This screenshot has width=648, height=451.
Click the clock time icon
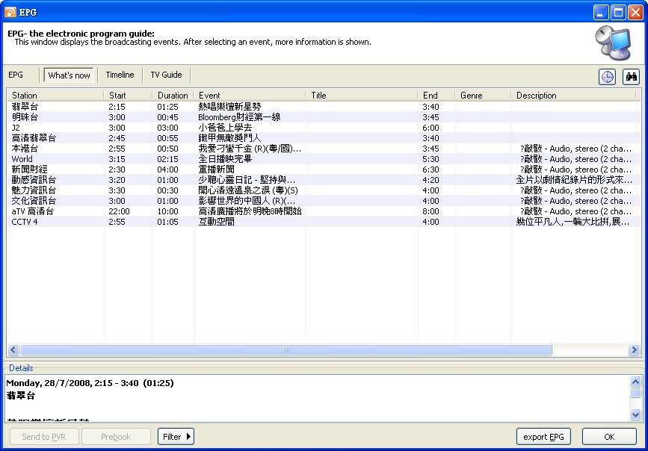(x=608, y=77)
